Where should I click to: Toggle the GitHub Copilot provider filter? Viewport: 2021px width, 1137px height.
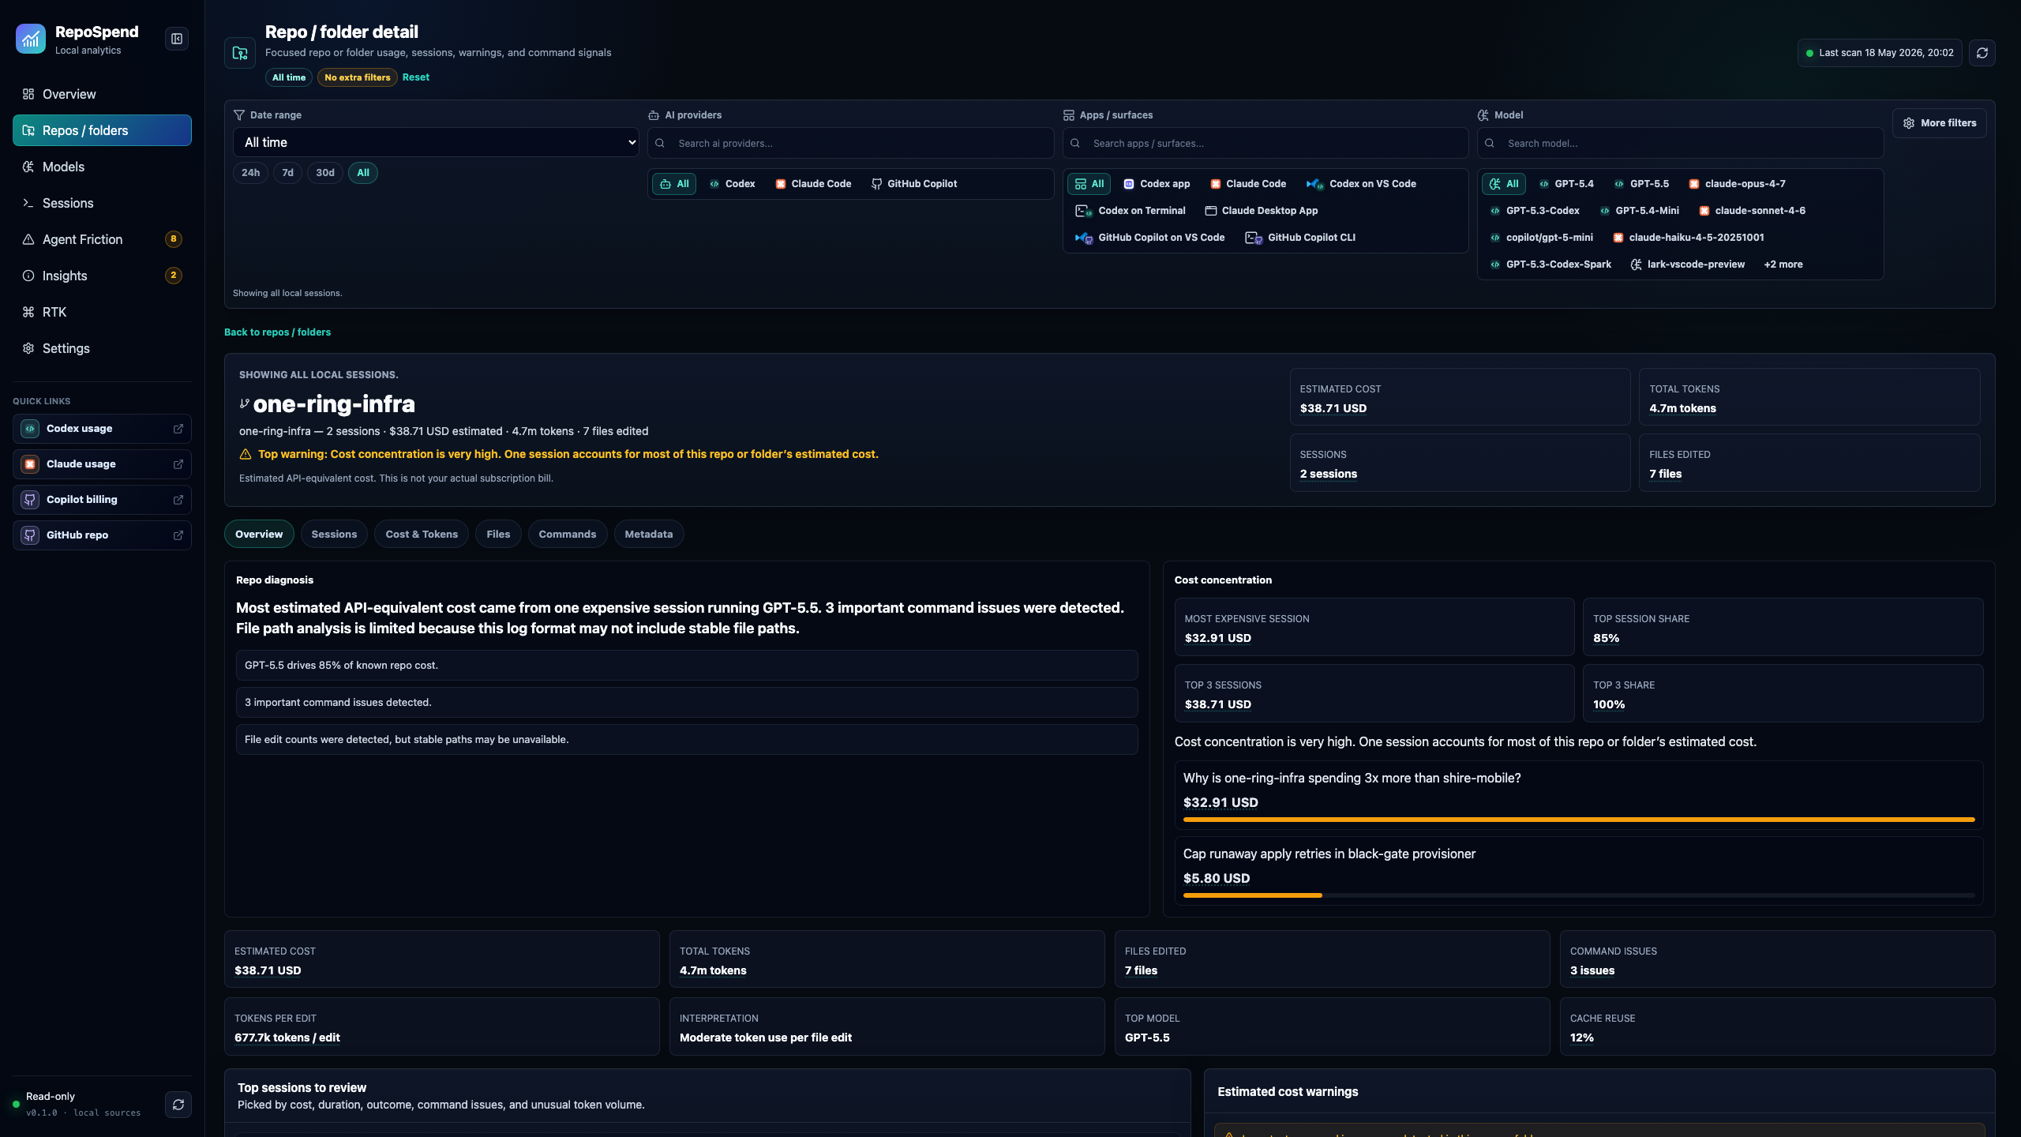click(914, 184)
